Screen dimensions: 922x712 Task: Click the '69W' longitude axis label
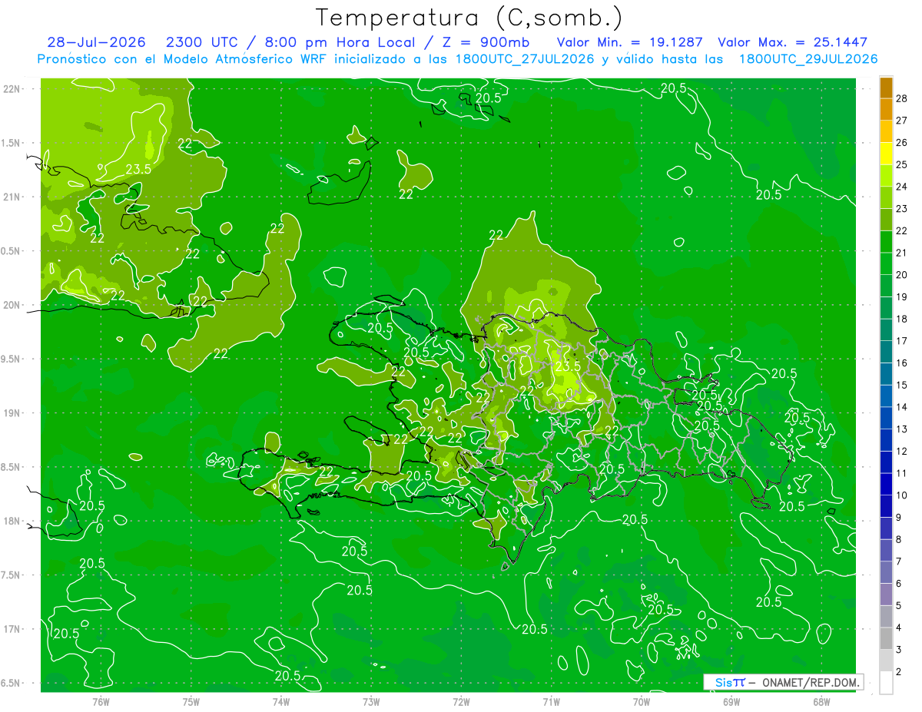click(731, 701)
